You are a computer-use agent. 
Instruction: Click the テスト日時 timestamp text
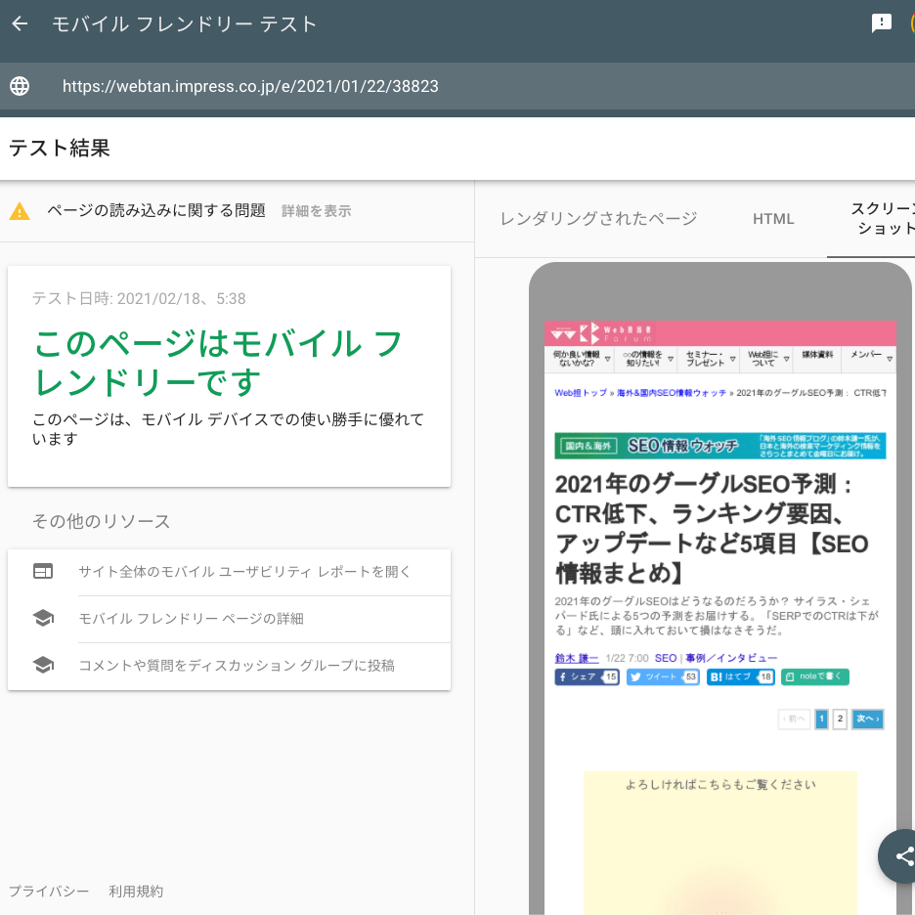139,299
